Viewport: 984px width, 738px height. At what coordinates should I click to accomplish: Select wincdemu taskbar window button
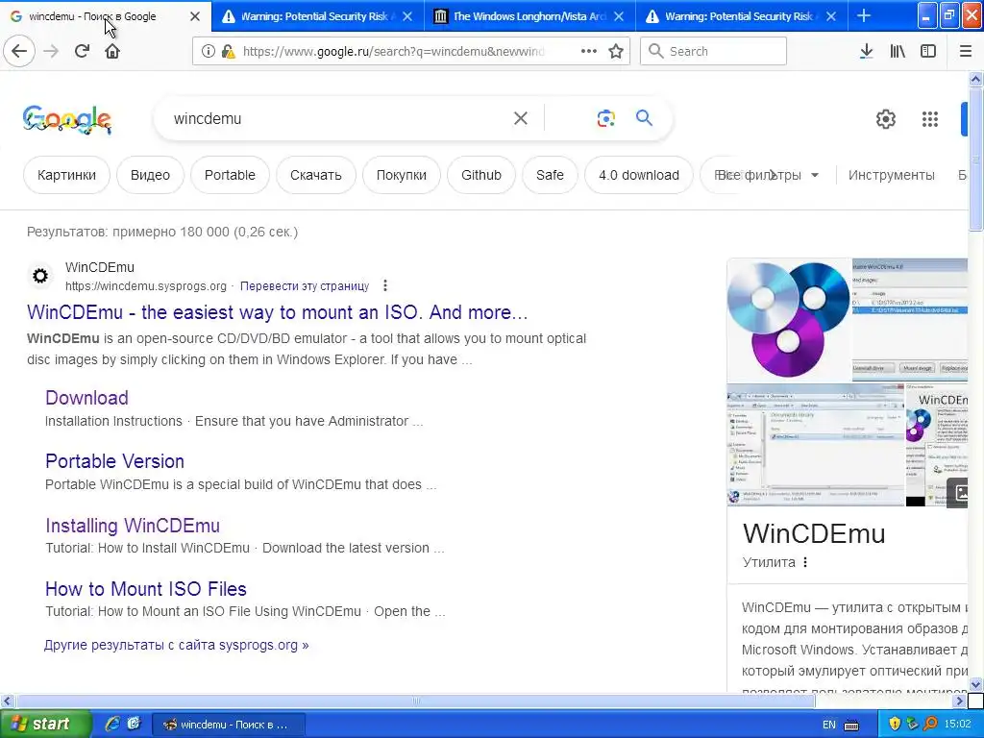pos(229,725)
